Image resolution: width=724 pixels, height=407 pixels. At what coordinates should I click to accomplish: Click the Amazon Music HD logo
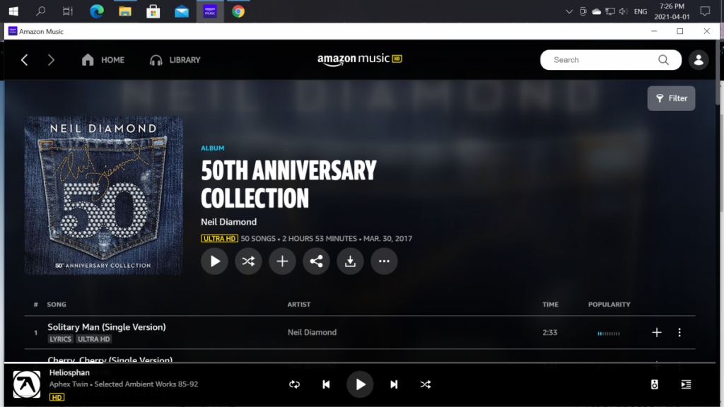360,59
